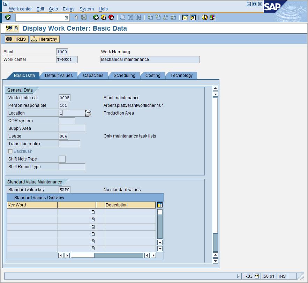Viewport: 308px width, 283px height.
Task: Click the yellow Help question mark icon
Action: coord(205,17)
